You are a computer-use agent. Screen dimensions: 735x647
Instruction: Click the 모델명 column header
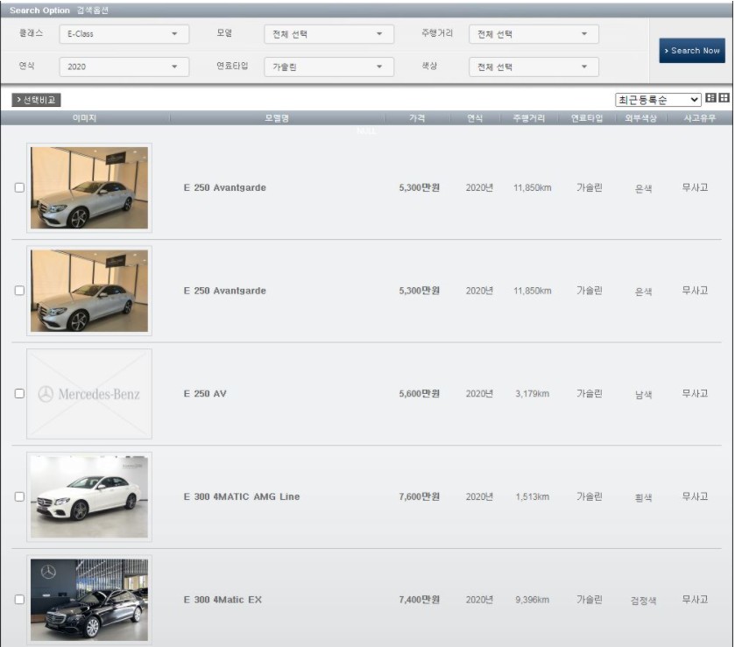tap(277, 118)
